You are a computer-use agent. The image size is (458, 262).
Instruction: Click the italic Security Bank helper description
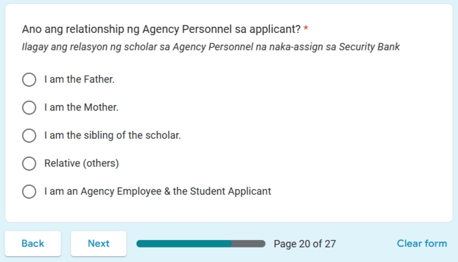click(211, 47)
